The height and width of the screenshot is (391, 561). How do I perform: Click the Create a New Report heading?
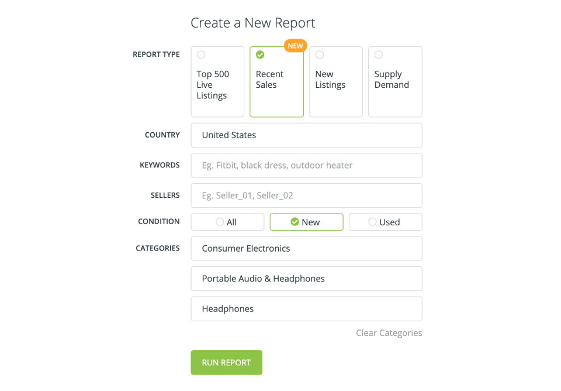pos(252,23)
